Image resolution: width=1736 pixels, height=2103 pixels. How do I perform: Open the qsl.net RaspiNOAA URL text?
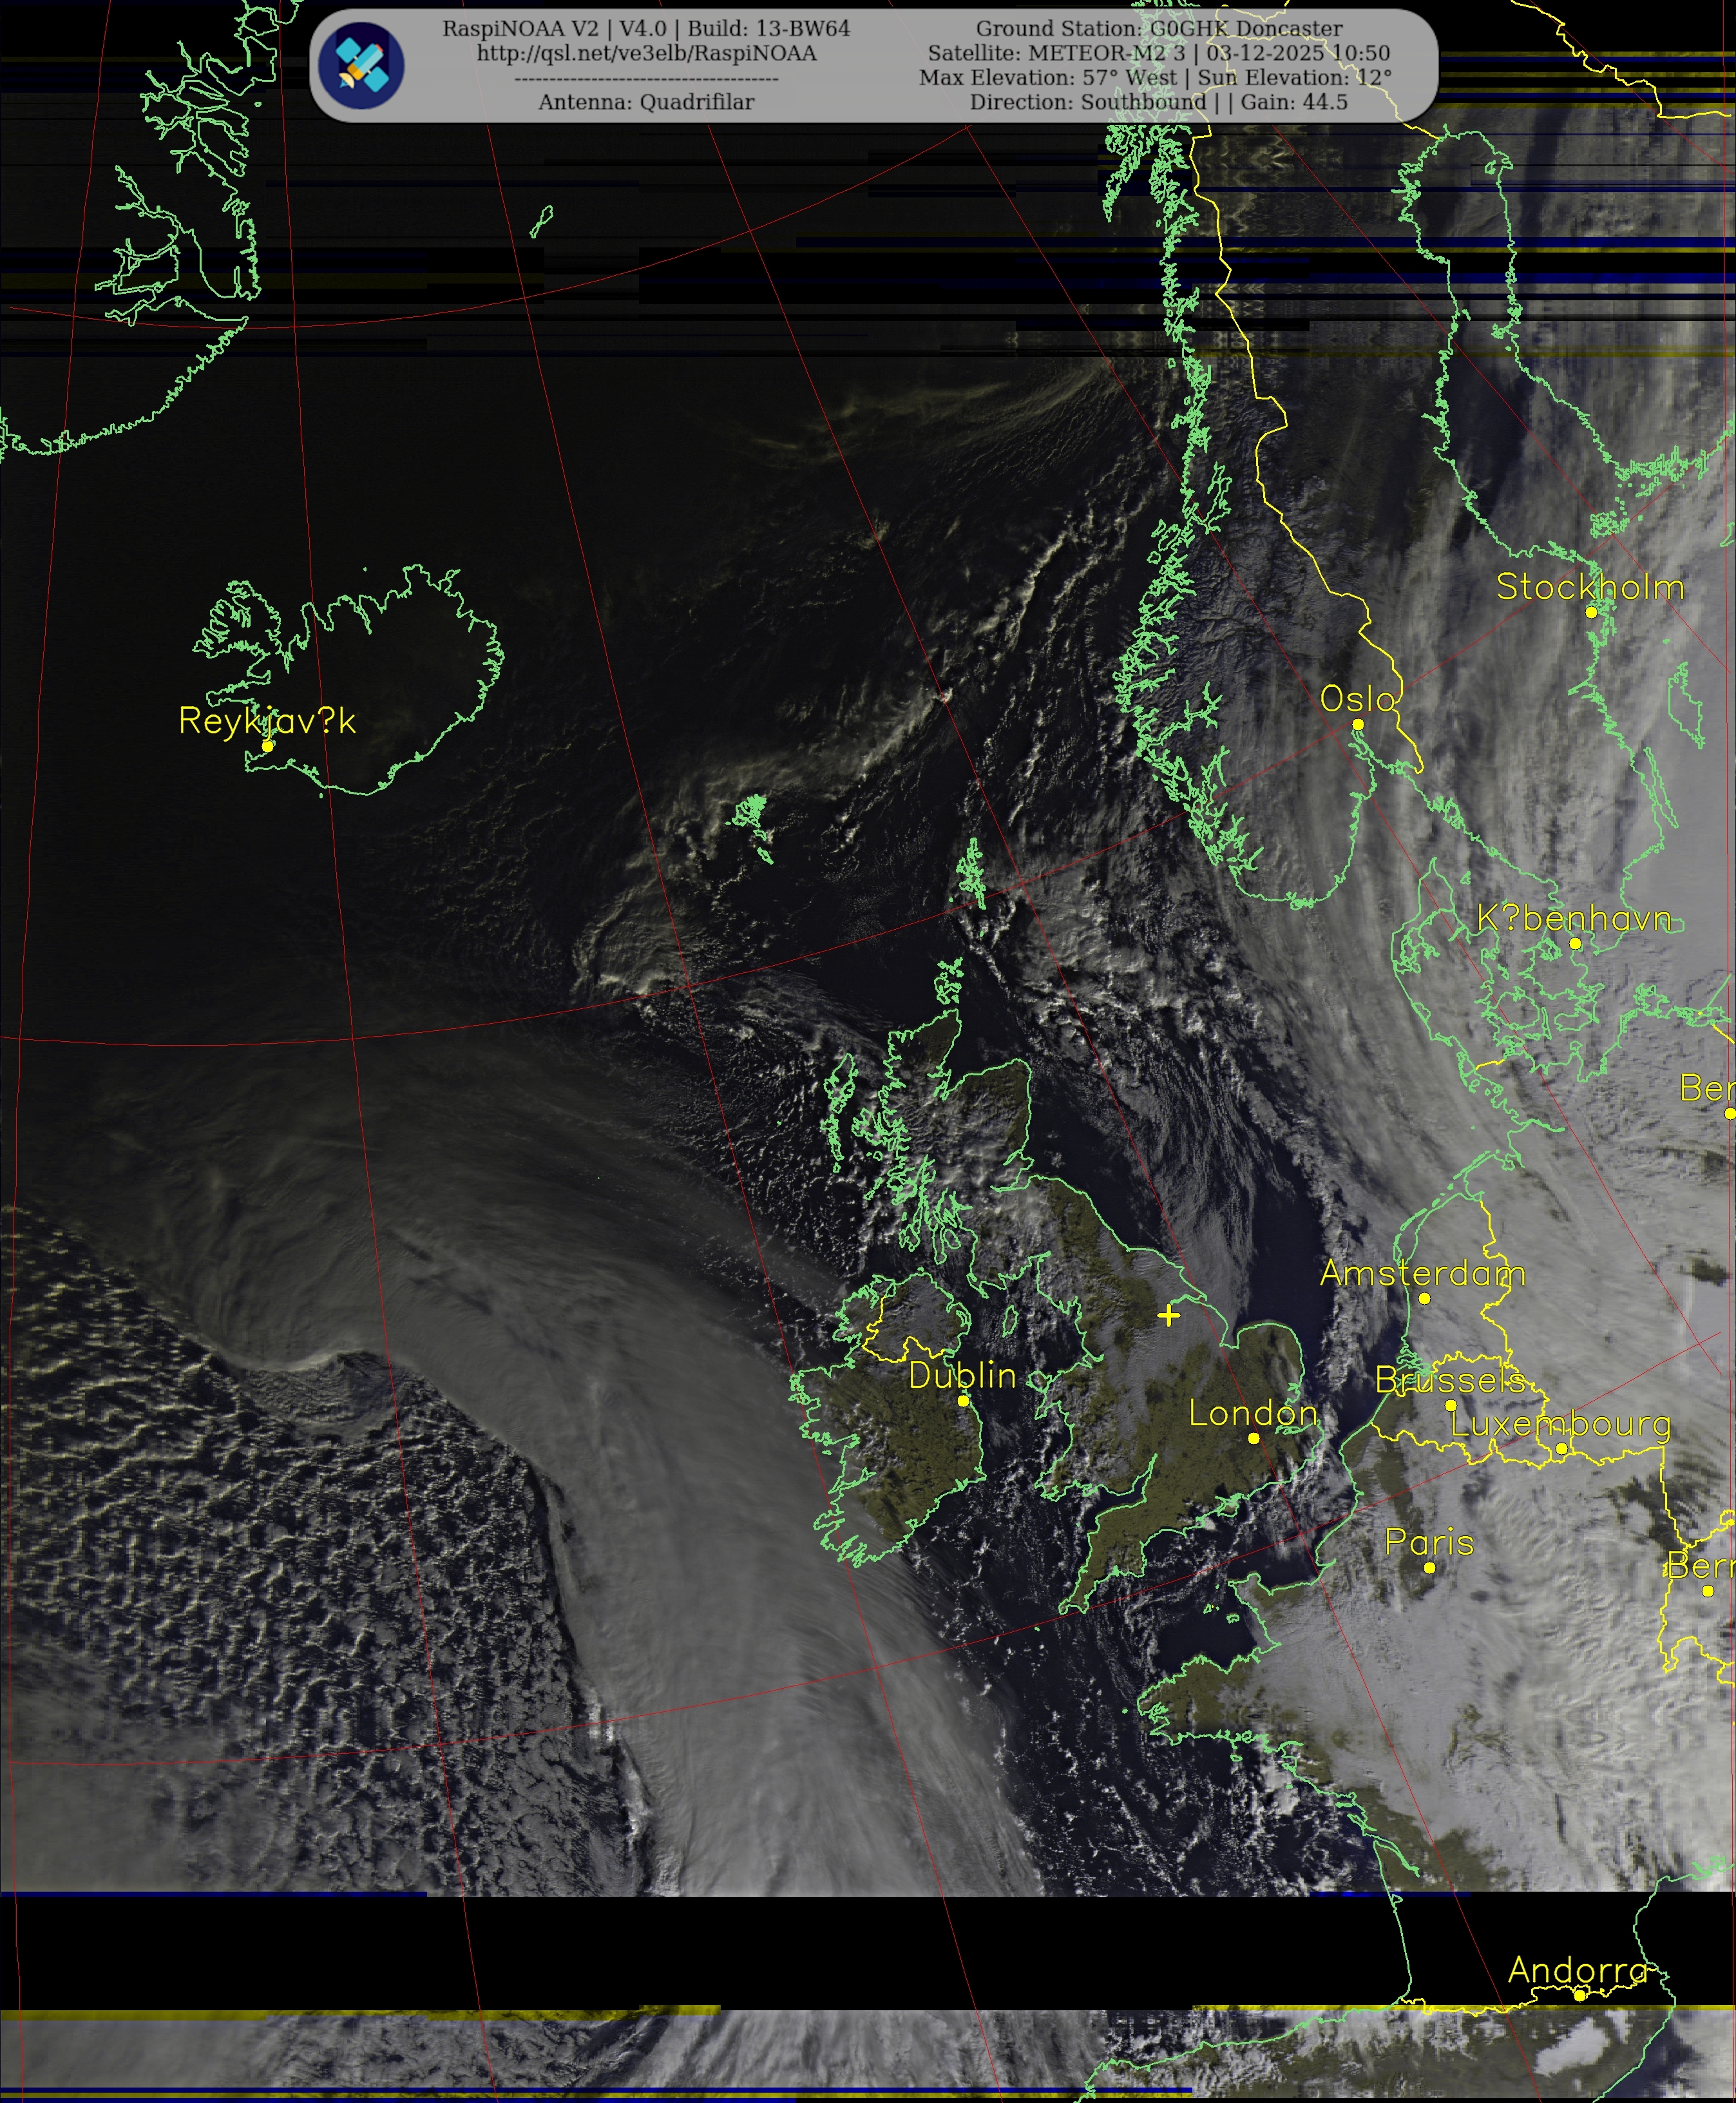[x=646, y=53]
